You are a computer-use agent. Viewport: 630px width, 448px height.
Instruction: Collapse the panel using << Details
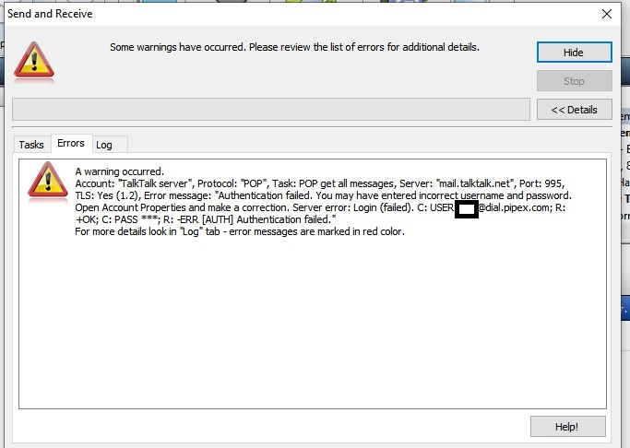click(x=574, y=110)
